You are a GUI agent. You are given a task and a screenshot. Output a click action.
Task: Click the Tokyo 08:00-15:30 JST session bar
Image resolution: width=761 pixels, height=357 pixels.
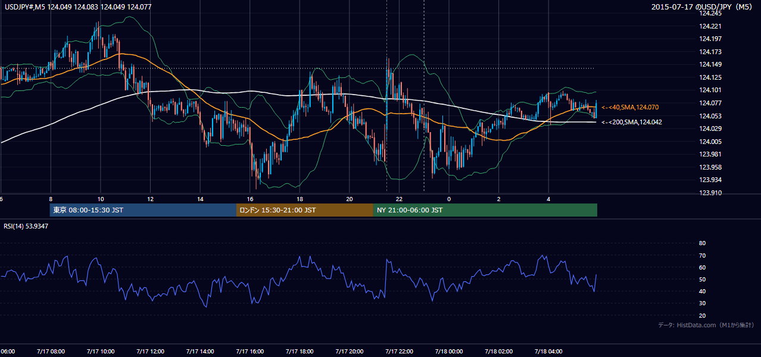[x=143, y=210]
